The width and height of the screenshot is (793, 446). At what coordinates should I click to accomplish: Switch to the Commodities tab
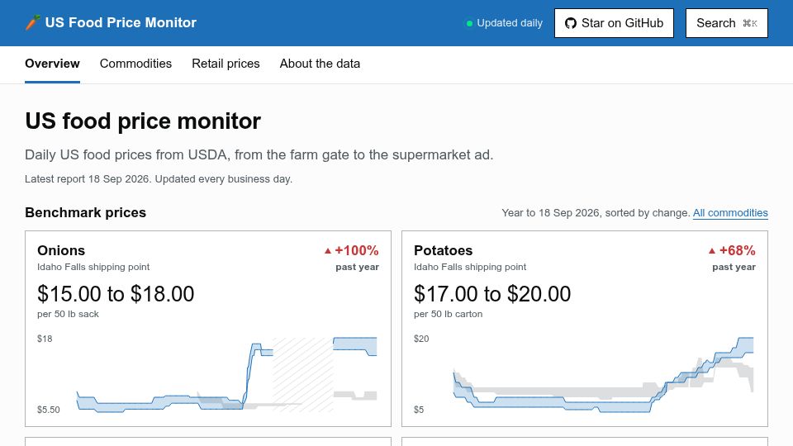tap(135, 64)
